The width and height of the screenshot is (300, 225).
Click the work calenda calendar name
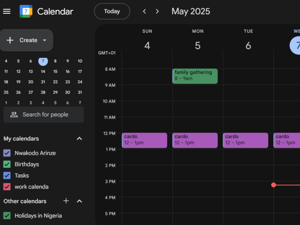pos(31,187)
